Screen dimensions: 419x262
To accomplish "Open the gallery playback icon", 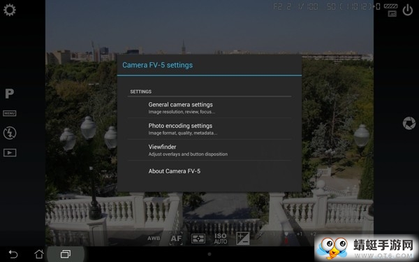I will coord(10,152).
